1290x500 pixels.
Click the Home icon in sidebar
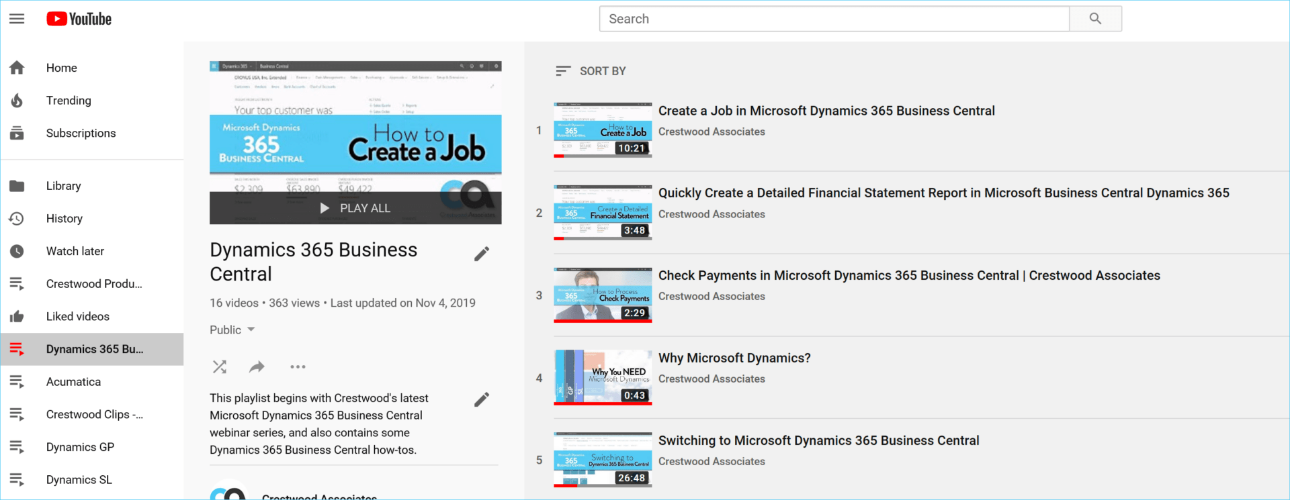pos(17,68)
